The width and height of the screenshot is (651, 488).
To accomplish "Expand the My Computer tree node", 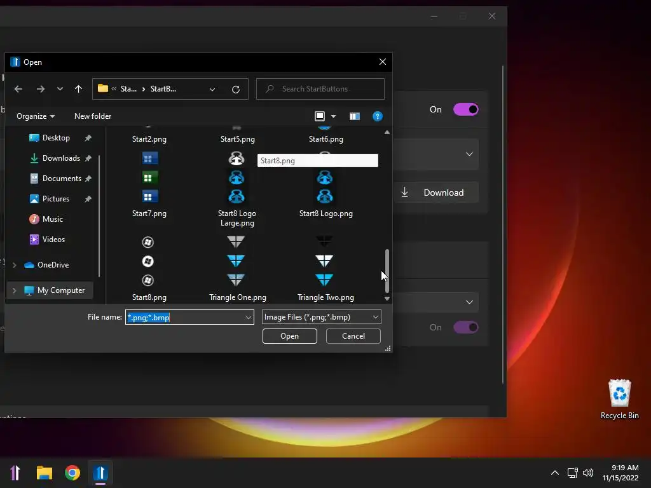I will coord(14,290).
